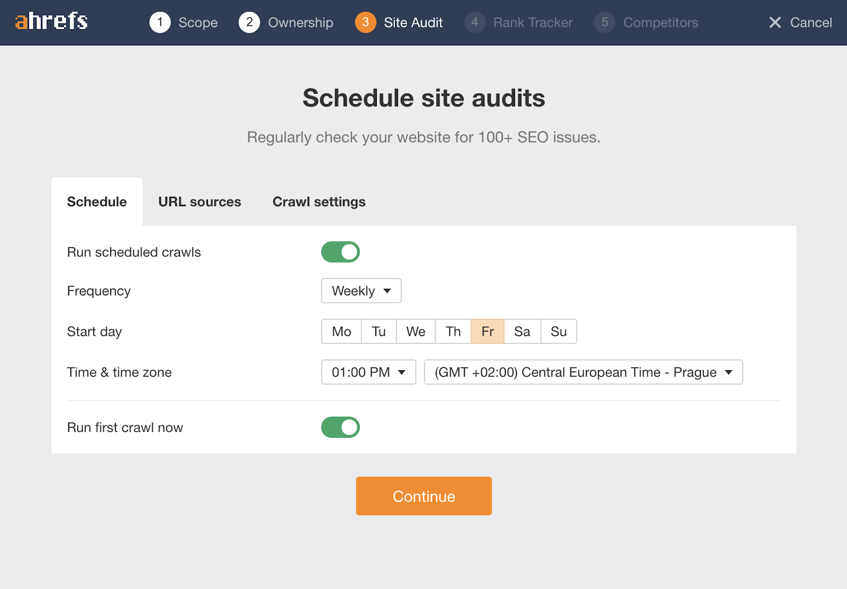Choose Sunday as the start day
This screenshot has width=847, height=589.
pos(558,332)
